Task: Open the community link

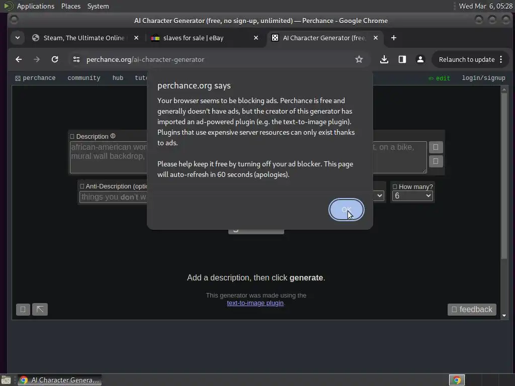Action: point(84,78)
